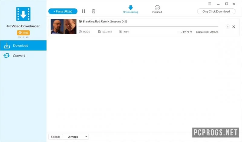Click the file icon beside 19.75 M
Screen dimensions: 242x142
(x=100, y=32)
